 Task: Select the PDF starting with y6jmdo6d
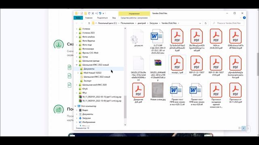236,63
